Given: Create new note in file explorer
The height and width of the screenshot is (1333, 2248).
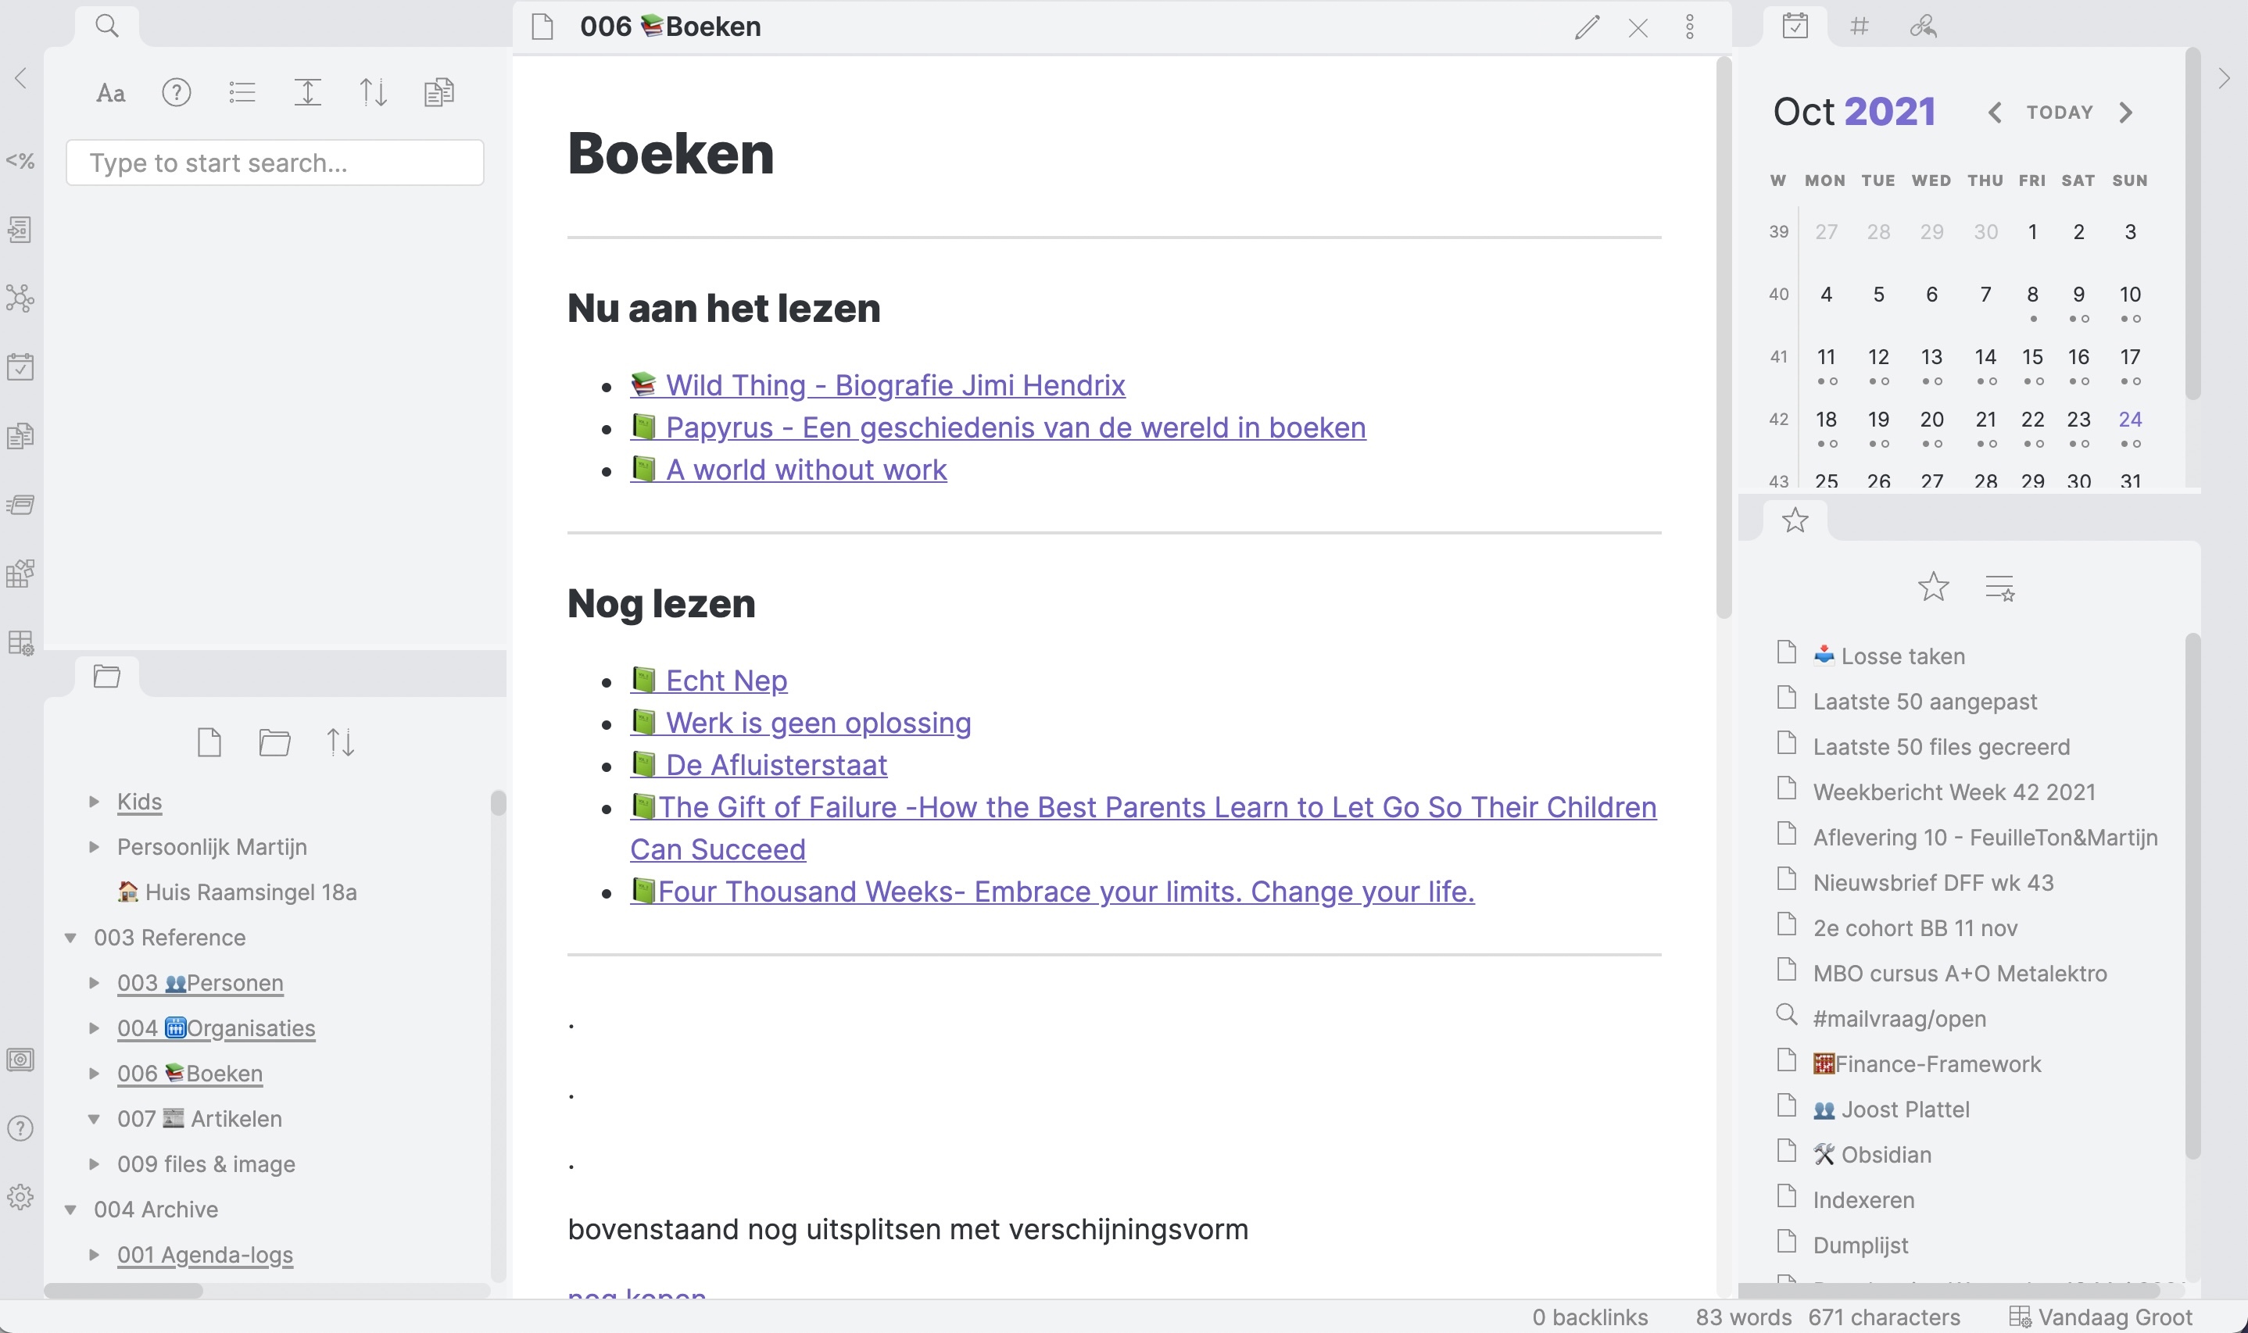Looking at the screenshot, I should [x=209, y=742].
